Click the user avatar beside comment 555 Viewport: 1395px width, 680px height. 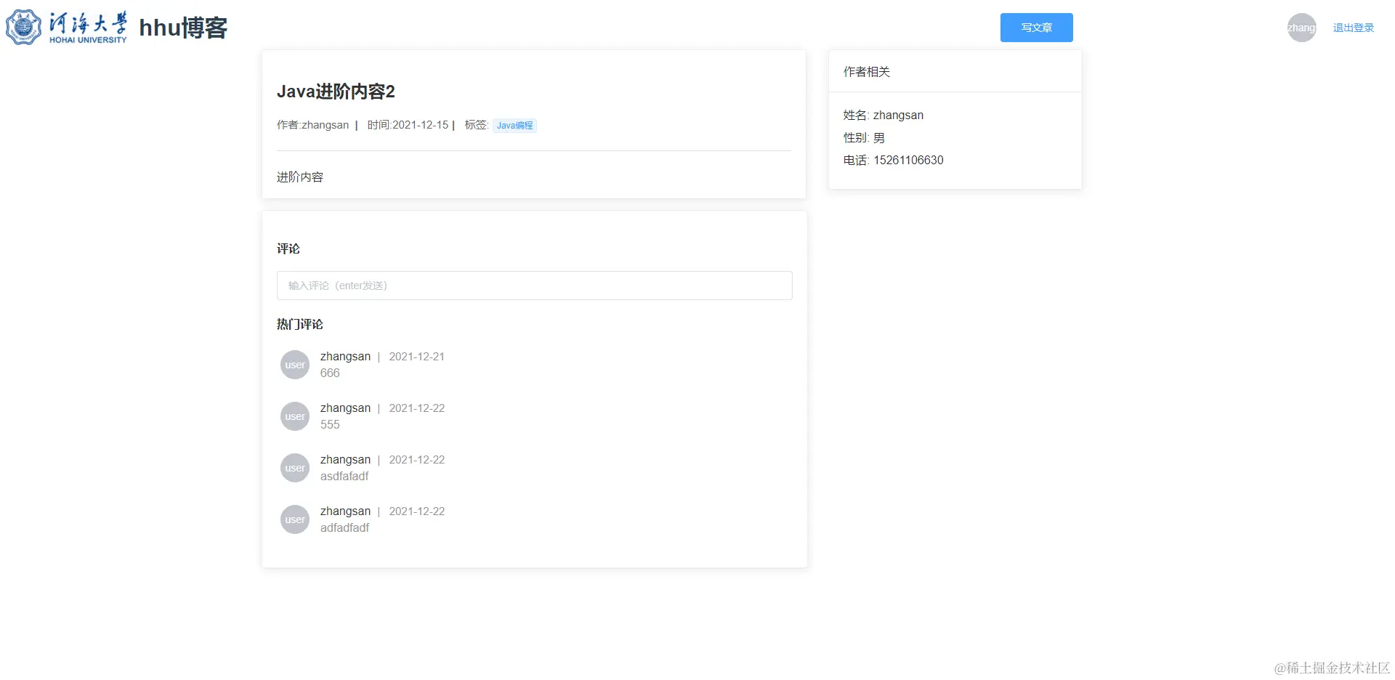coord(294,416)
